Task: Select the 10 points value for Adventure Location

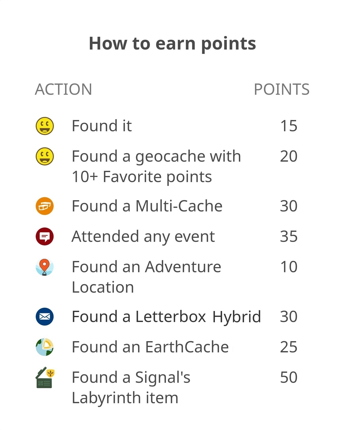Action: (289, 267)
